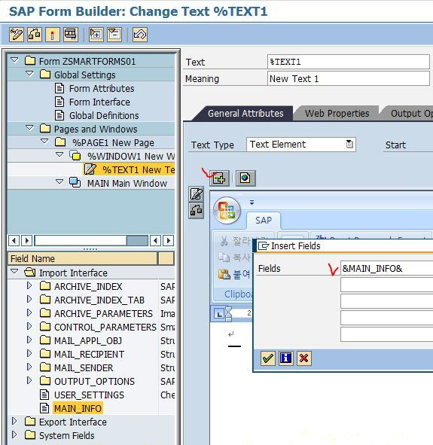Screen dimensions: 433x445
Task: Select the SAP ribbon tab
Action: [264, 220]
